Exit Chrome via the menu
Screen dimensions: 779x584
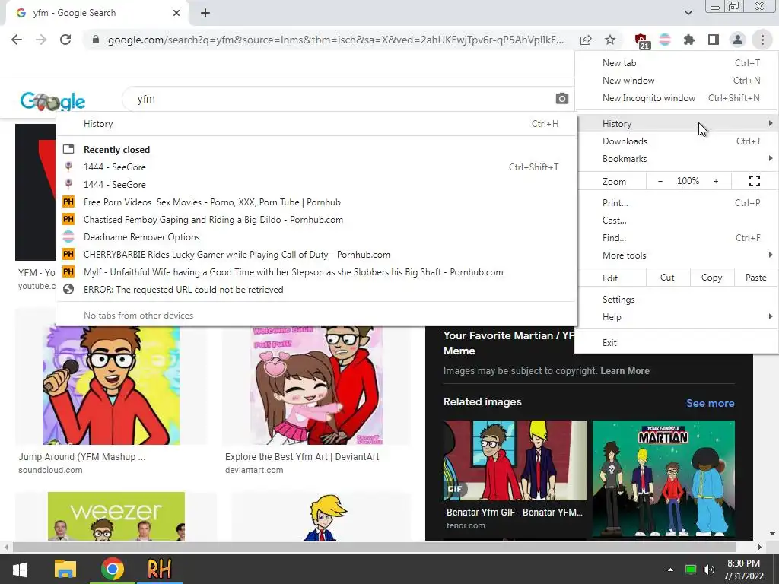point(676,343)
